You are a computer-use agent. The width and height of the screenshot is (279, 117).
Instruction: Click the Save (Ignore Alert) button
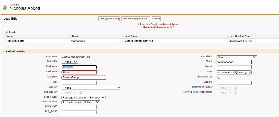coord(109,19)
